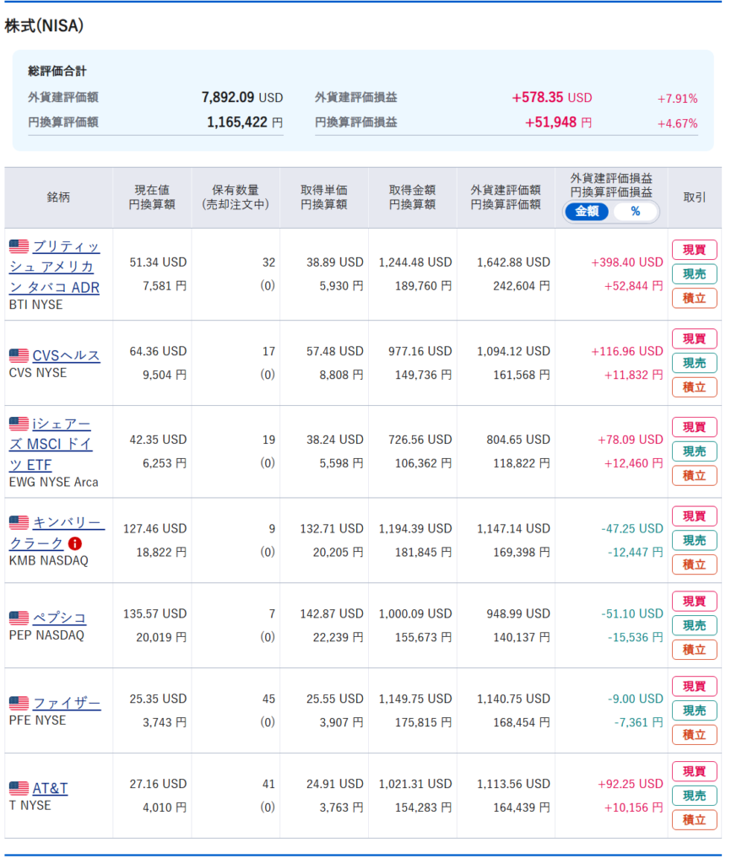Viewport: 731px width, 864px height.
Task: Select the +78.09 USD gain value
Action: click(630, 440)
